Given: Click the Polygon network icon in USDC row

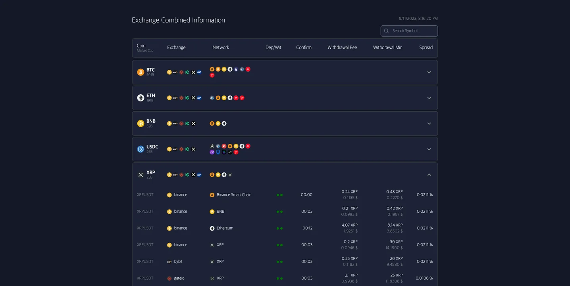Looking at the screenshot, I should 212,152.
